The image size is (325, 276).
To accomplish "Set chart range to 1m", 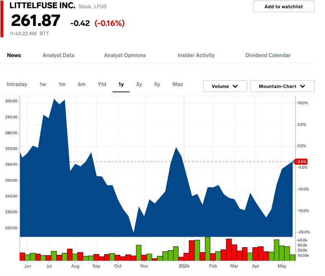I will tap(62, 84).
